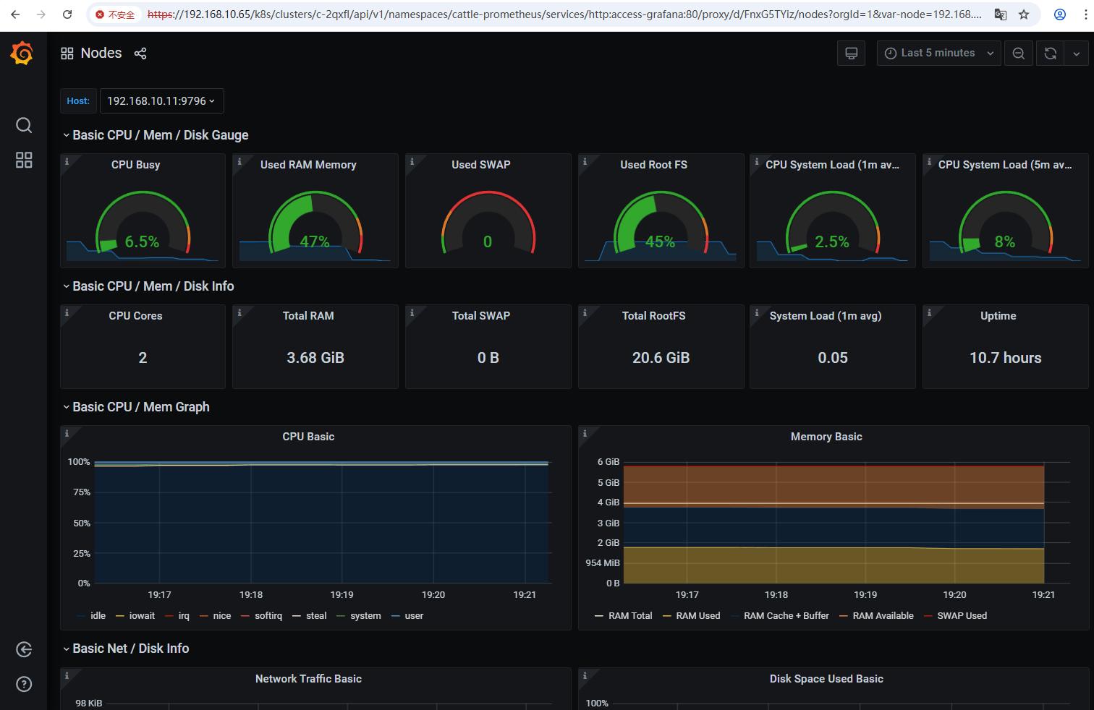Click the sign-in arrow icon in sidebar
This screenshot has height=710, width=1094.
(24, 649)
